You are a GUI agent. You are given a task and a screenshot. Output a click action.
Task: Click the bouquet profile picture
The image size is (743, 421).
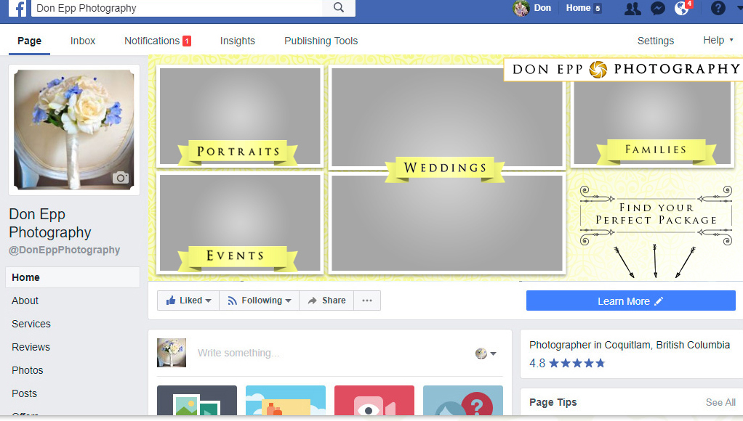[x=74, y=130]
